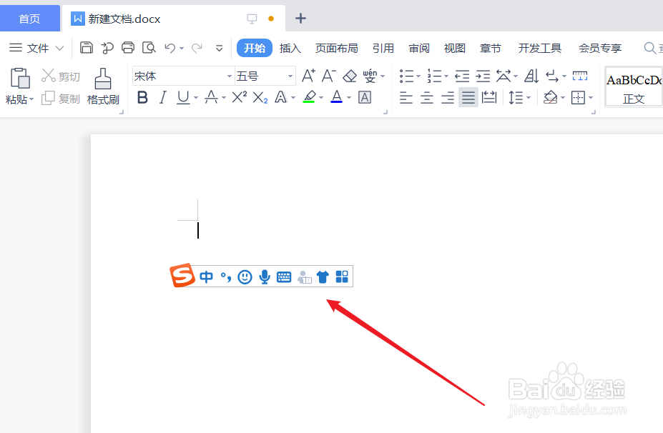This screenshot has width=663, height=433.
Task: Open the Sogou soft keyboard
Action: 283,277
